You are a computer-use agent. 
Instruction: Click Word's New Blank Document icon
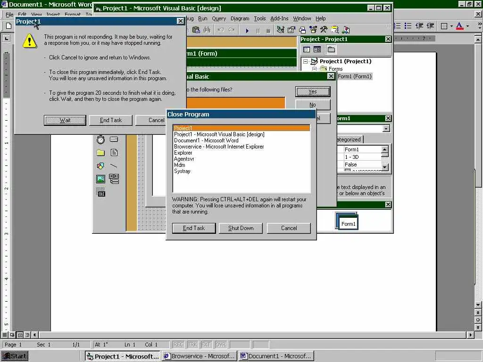pos(8,26)
